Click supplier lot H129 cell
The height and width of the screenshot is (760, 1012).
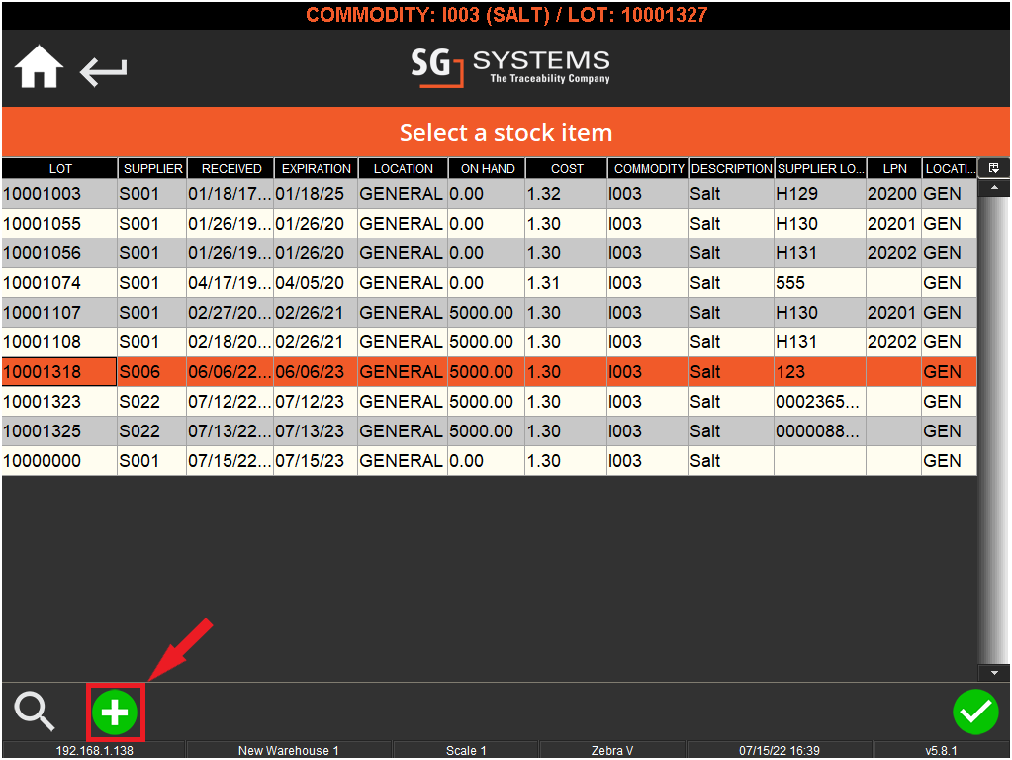(820, 194)
